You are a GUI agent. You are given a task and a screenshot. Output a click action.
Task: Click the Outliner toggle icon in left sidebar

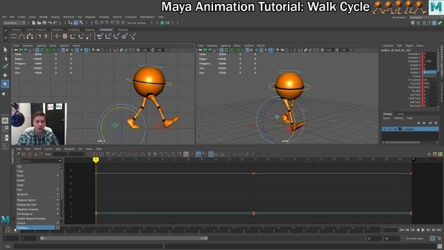(x=5, y=147)
